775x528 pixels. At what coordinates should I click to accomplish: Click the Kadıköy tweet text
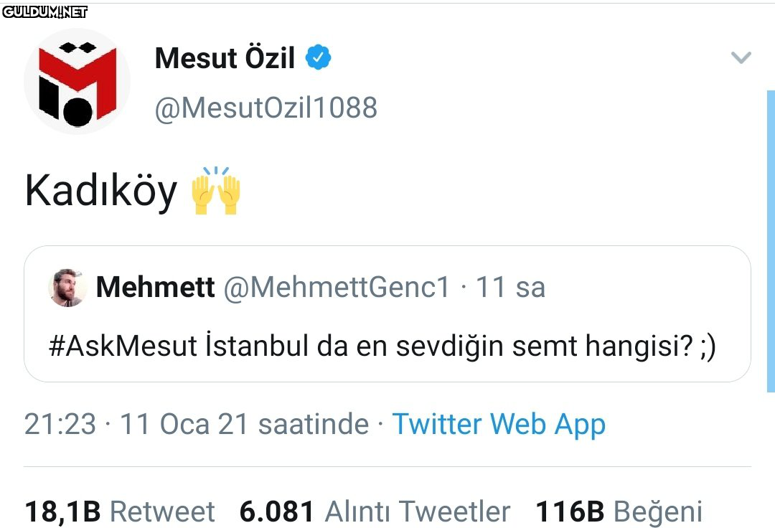click(101, 192)
